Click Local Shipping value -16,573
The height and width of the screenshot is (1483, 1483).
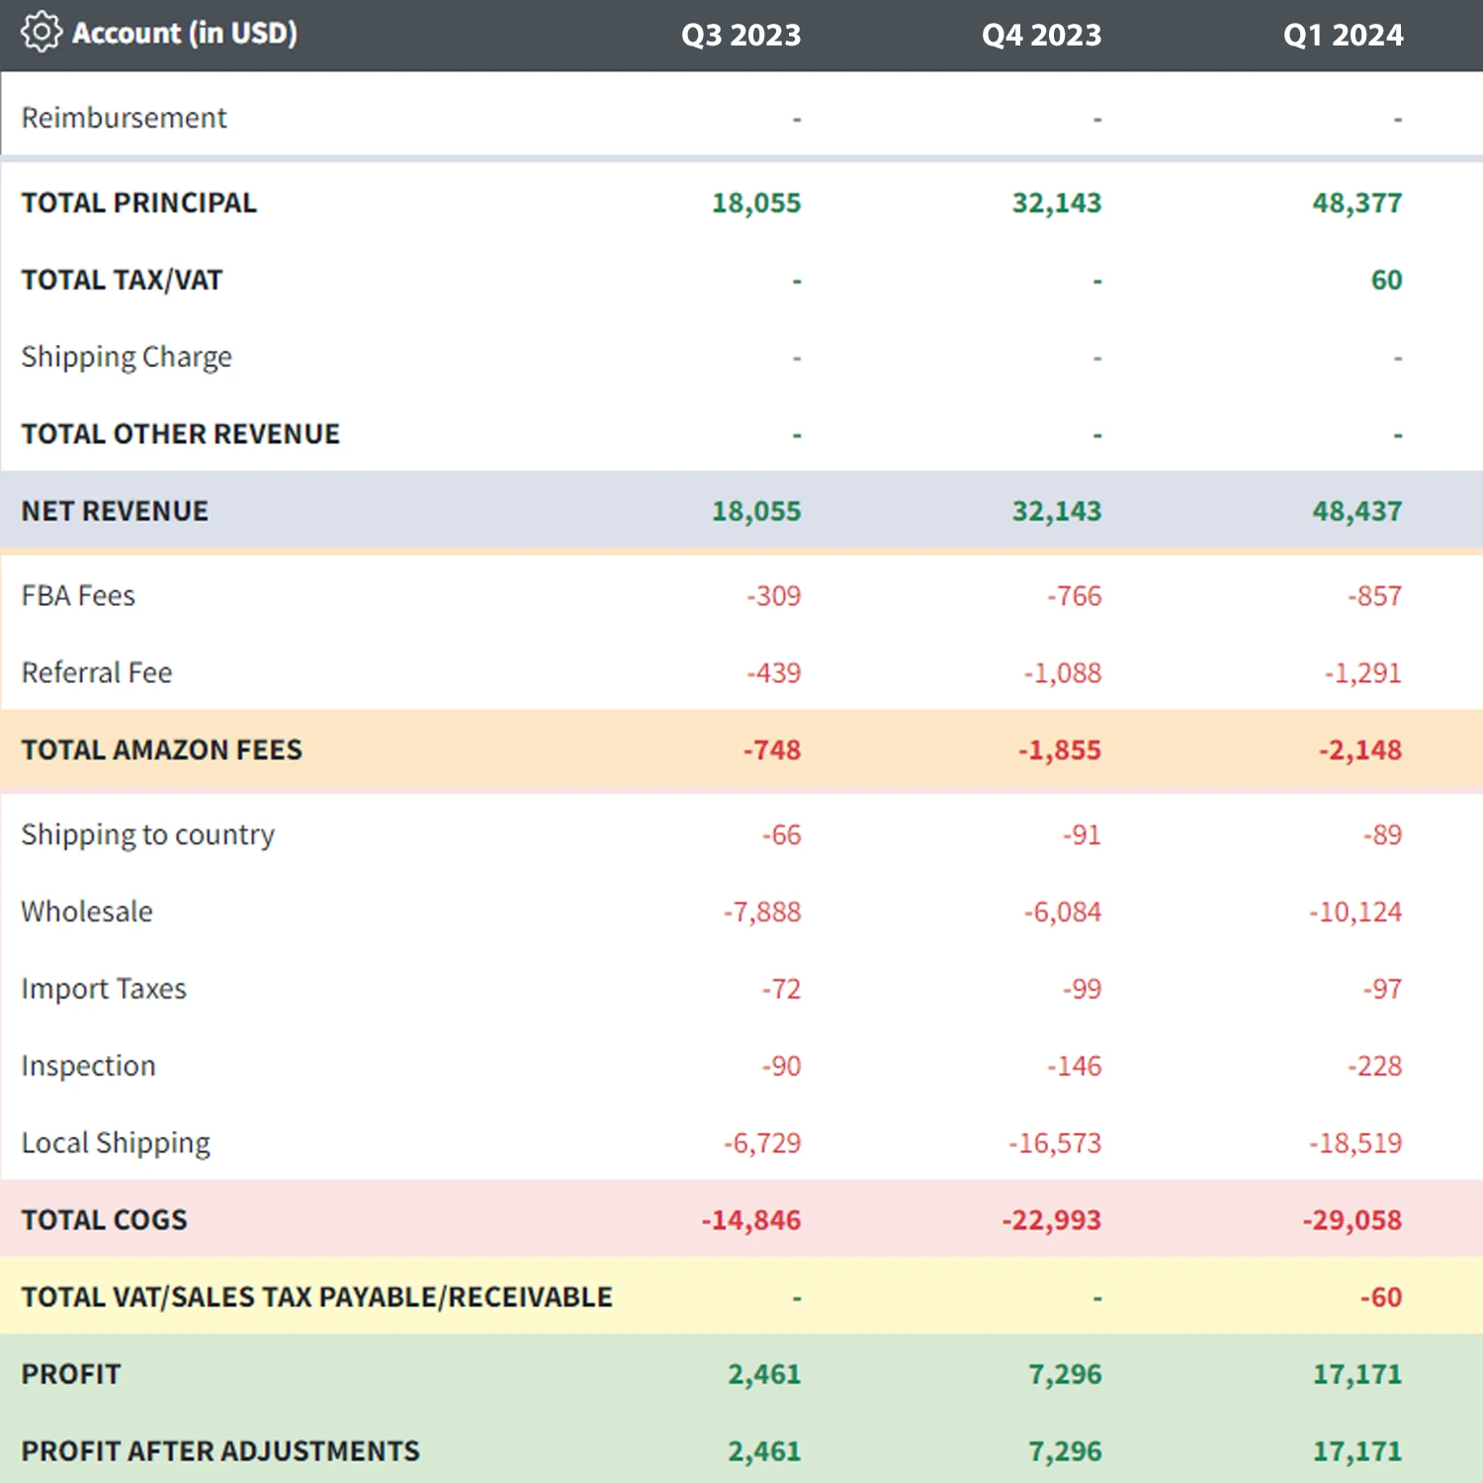1055,1143
